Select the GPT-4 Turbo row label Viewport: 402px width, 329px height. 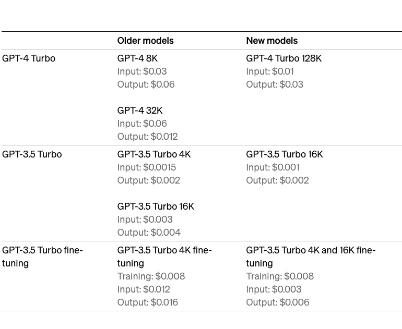(x=29, y=58)
